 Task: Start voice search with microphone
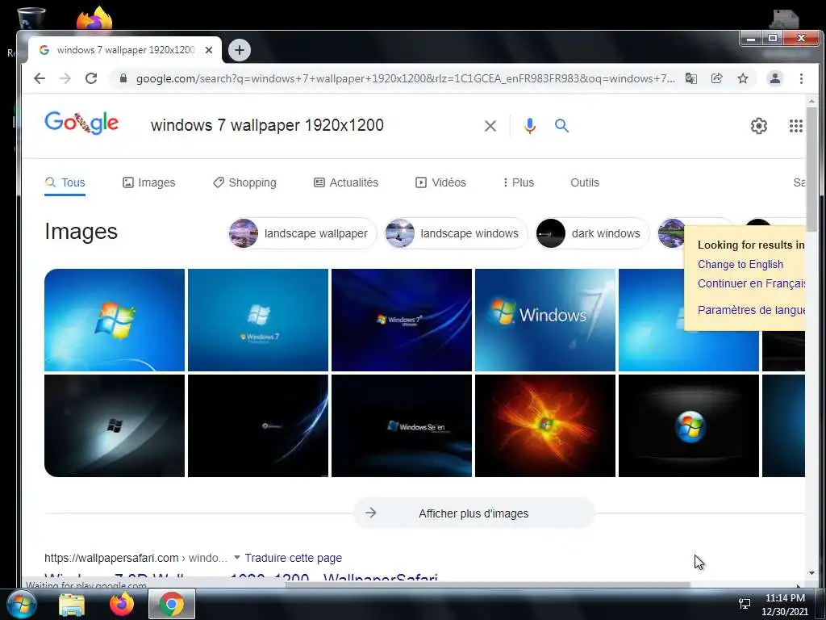[530, 125]
